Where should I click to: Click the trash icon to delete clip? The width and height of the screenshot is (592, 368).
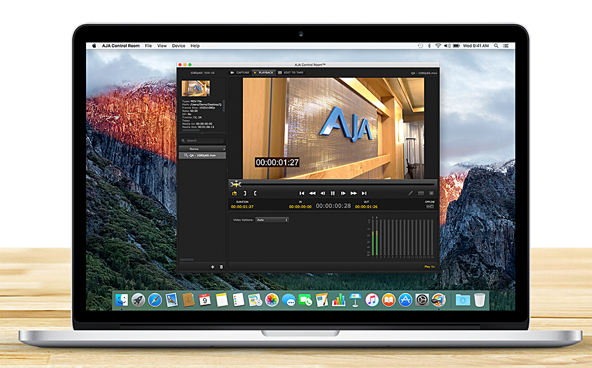tap(221, 267)
